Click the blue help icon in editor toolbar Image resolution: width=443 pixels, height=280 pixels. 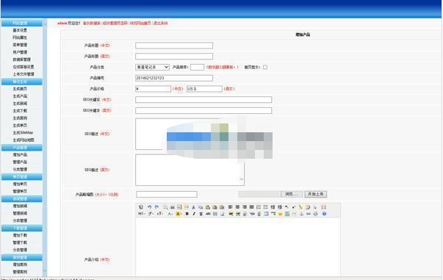click(324, 214)
